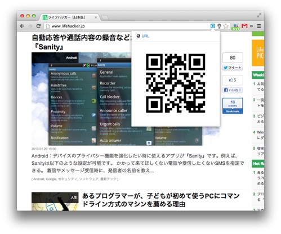Open the 人生 article thumbnail
The width and height of the screenshot is (281, 234).
pyautogui.click(x=55, y=201)
